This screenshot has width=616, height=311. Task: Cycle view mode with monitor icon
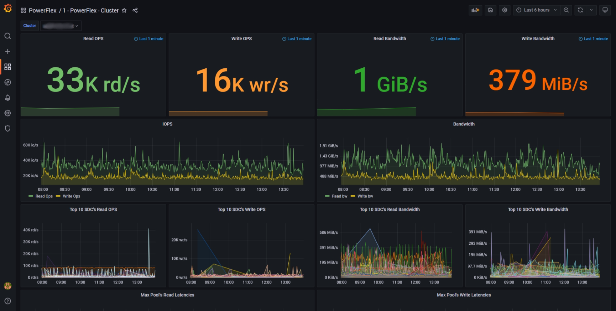[x=605, y=10]
